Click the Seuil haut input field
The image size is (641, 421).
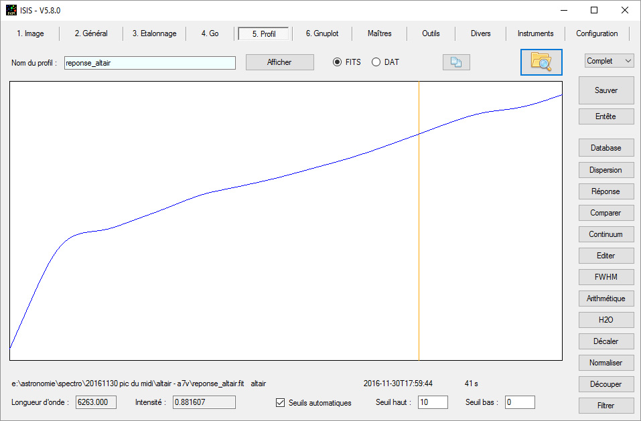coord(433,402)
